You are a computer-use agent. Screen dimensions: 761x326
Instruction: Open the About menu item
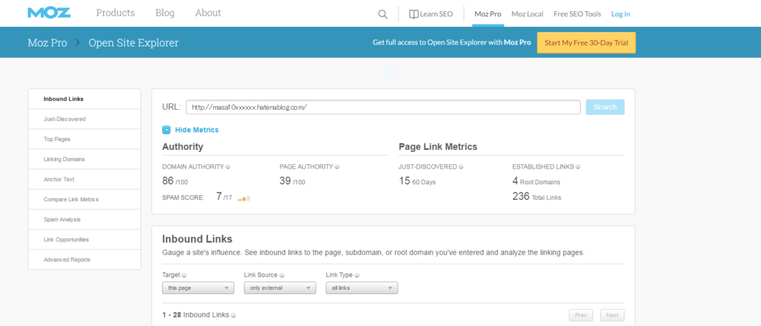click(x=208, y=13)
